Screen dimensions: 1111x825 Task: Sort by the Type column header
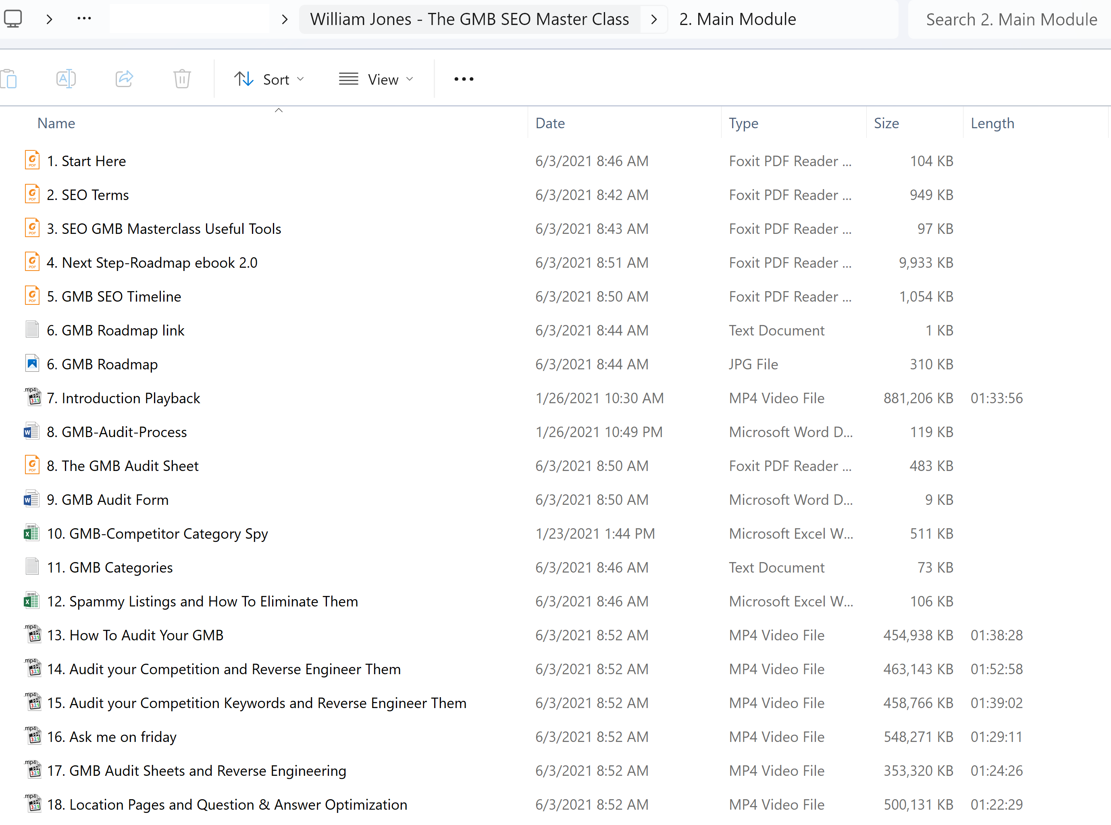tap(743, 123)
